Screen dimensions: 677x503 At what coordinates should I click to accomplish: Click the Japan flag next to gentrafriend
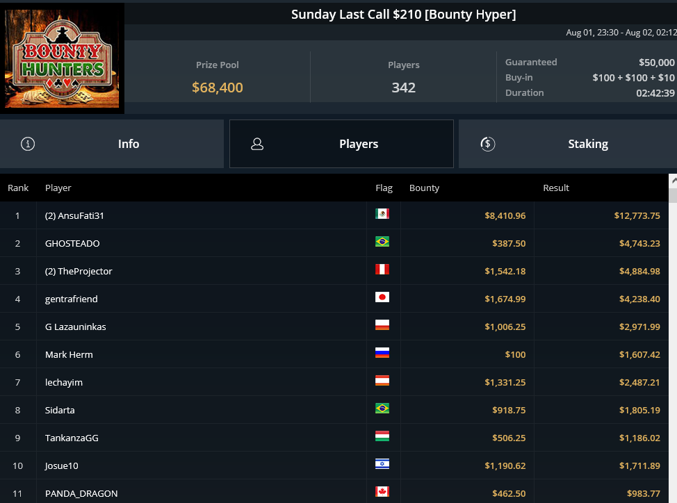[x=382, y=297]
